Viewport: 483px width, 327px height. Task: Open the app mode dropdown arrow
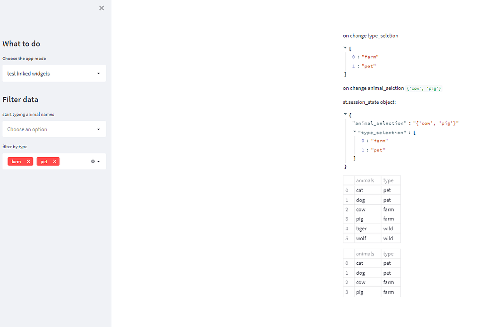point(98,74)
